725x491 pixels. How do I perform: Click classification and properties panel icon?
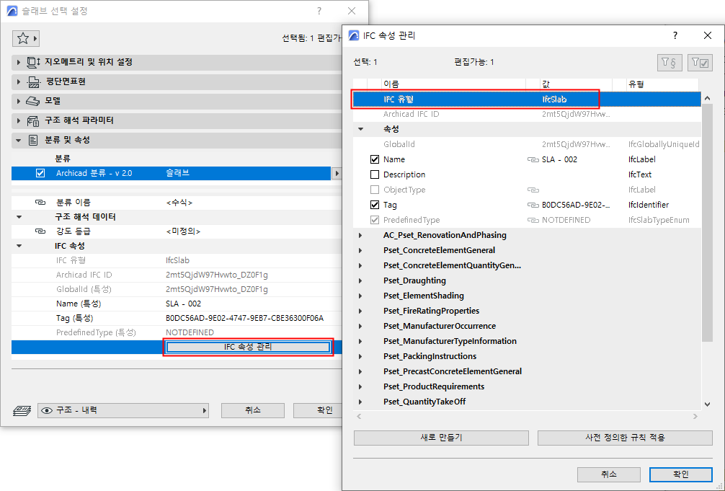click(x=33, y=140)
